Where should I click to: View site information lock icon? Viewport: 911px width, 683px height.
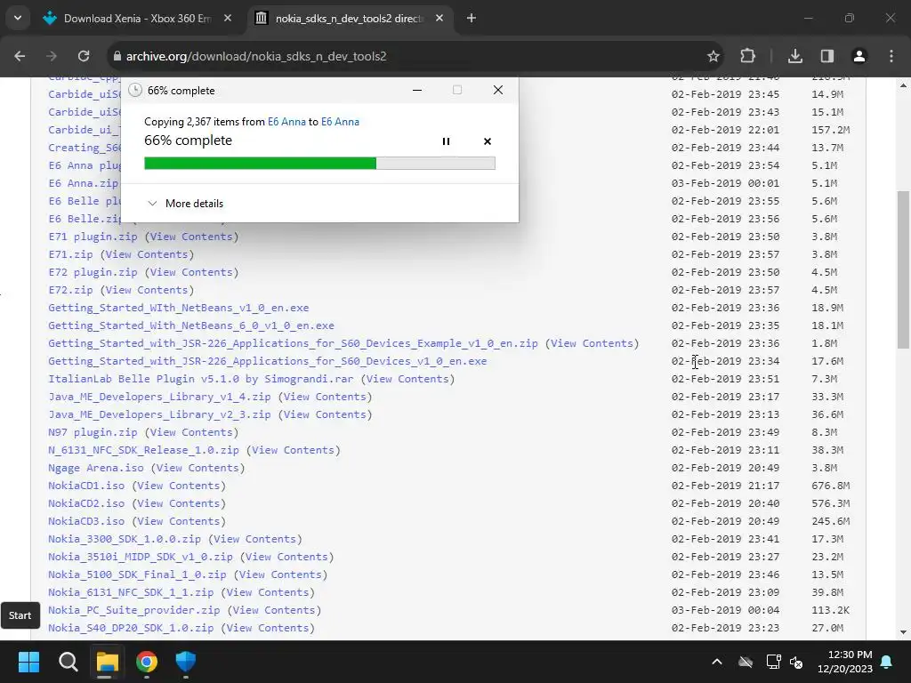[x=117, y=56]
